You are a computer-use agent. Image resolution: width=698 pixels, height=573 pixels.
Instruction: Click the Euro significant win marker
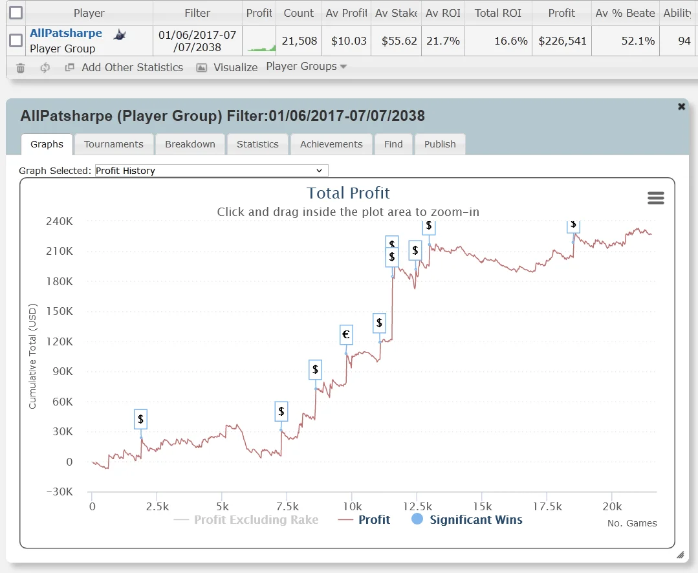tap(346, 334)
